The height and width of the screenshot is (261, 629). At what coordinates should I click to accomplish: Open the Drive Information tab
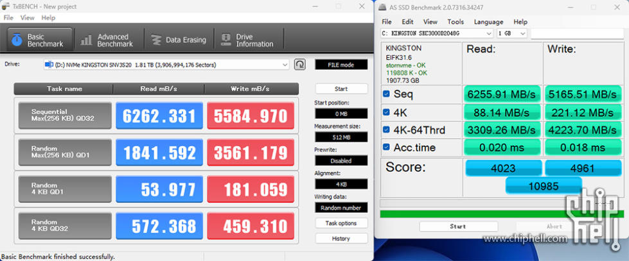247,40
